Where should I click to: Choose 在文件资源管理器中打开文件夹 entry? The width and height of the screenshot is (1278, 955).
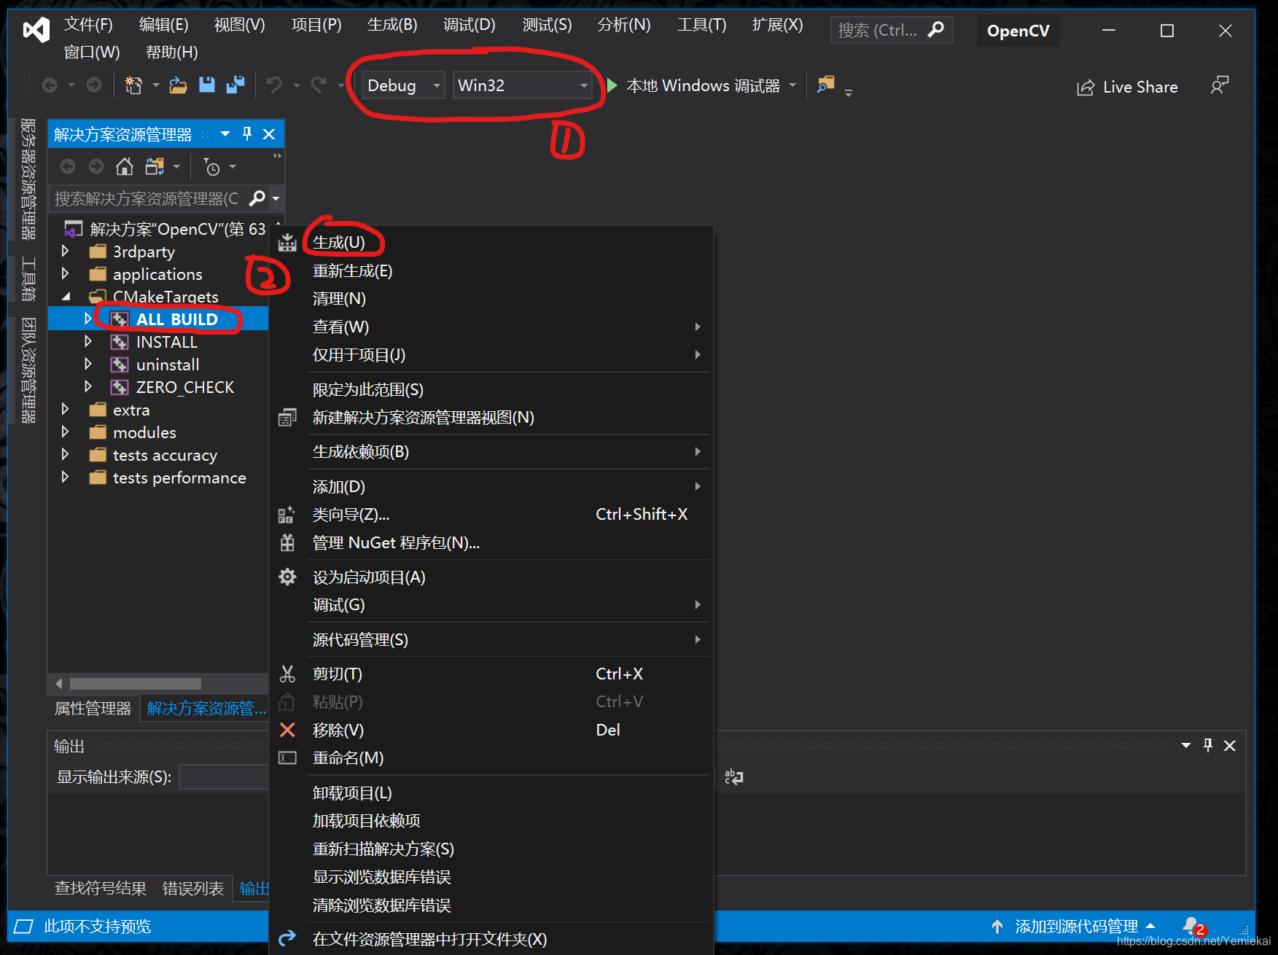pyautogui.click(x=492, y=939)
